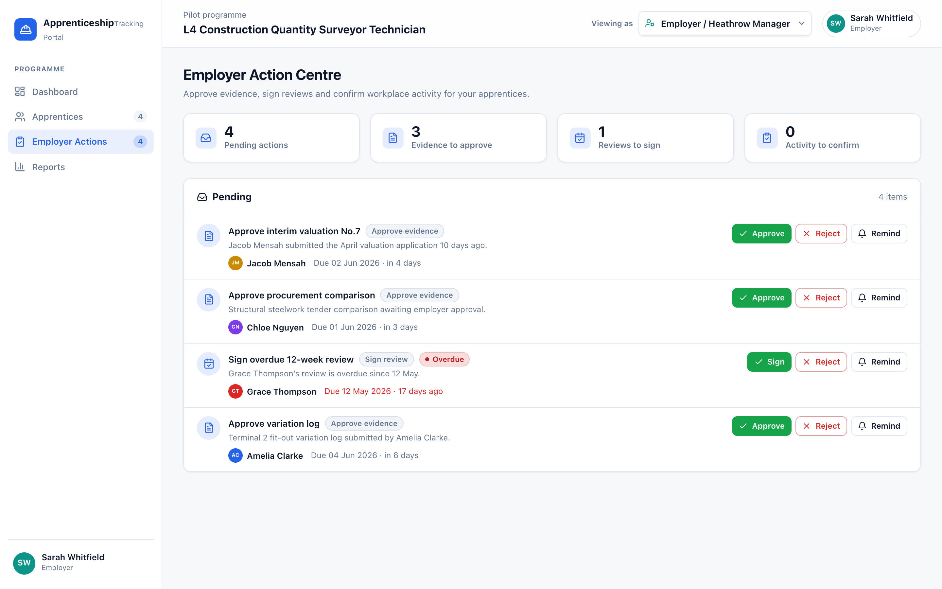Reject the interim valuation No.7 evidence
Image resolution: width=942 pixels, height=589 pixels.
pos(821,233)
